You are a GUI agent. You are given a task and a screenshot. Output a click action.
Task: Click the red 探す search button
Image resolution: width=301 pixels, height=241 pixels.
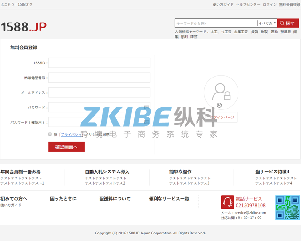(288, 23)
